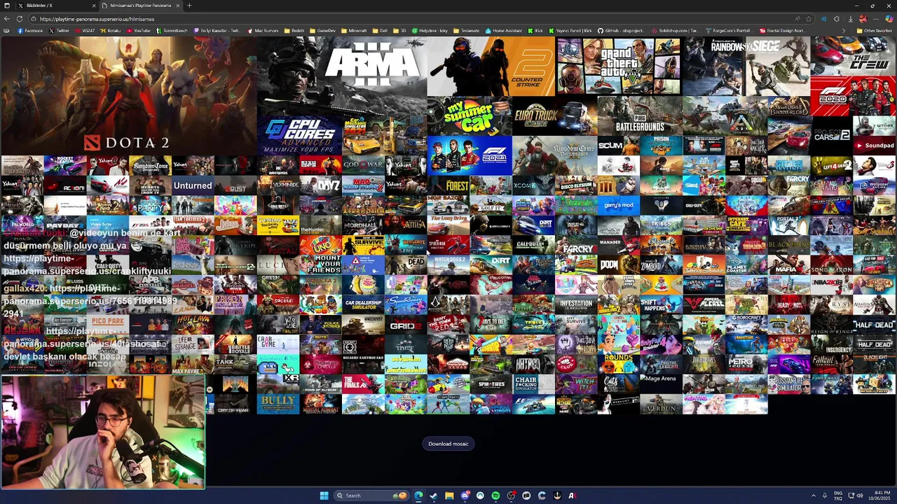This screenshot has height=504, width=897.
Task: Click the browser profile avatar icon
Action: coord(863,19)
